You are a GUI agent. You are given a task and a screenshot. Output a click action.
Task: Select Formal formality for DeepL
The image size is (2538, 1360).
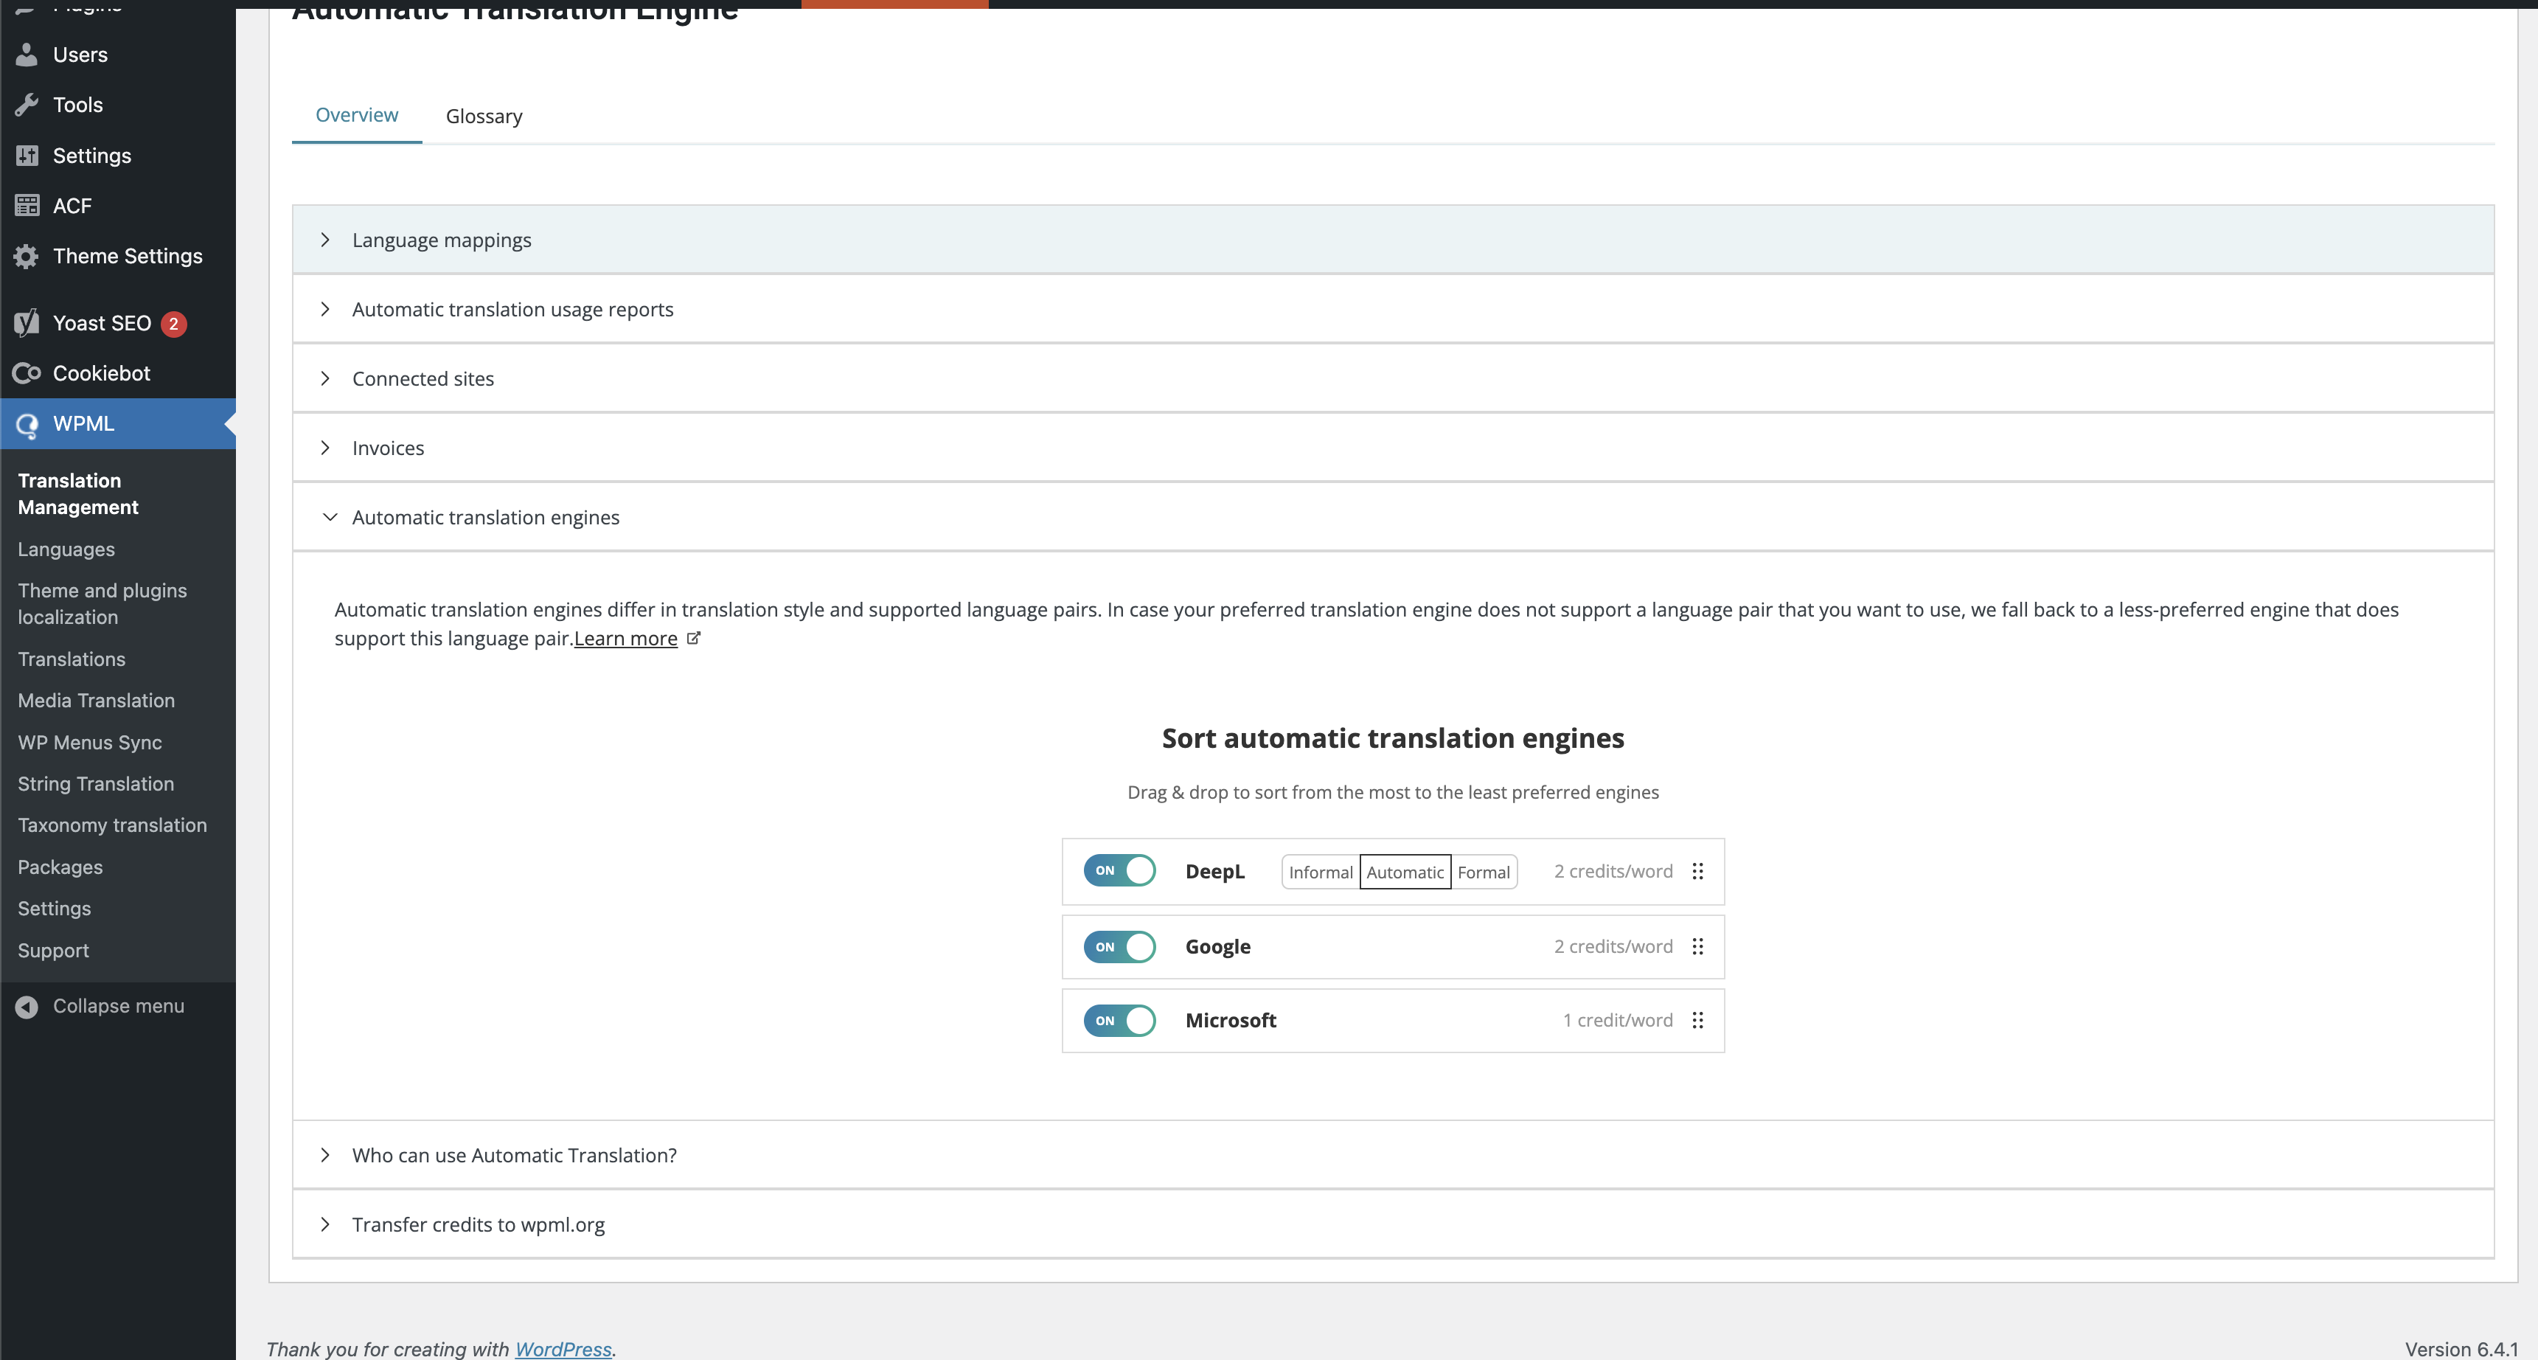1484,872
